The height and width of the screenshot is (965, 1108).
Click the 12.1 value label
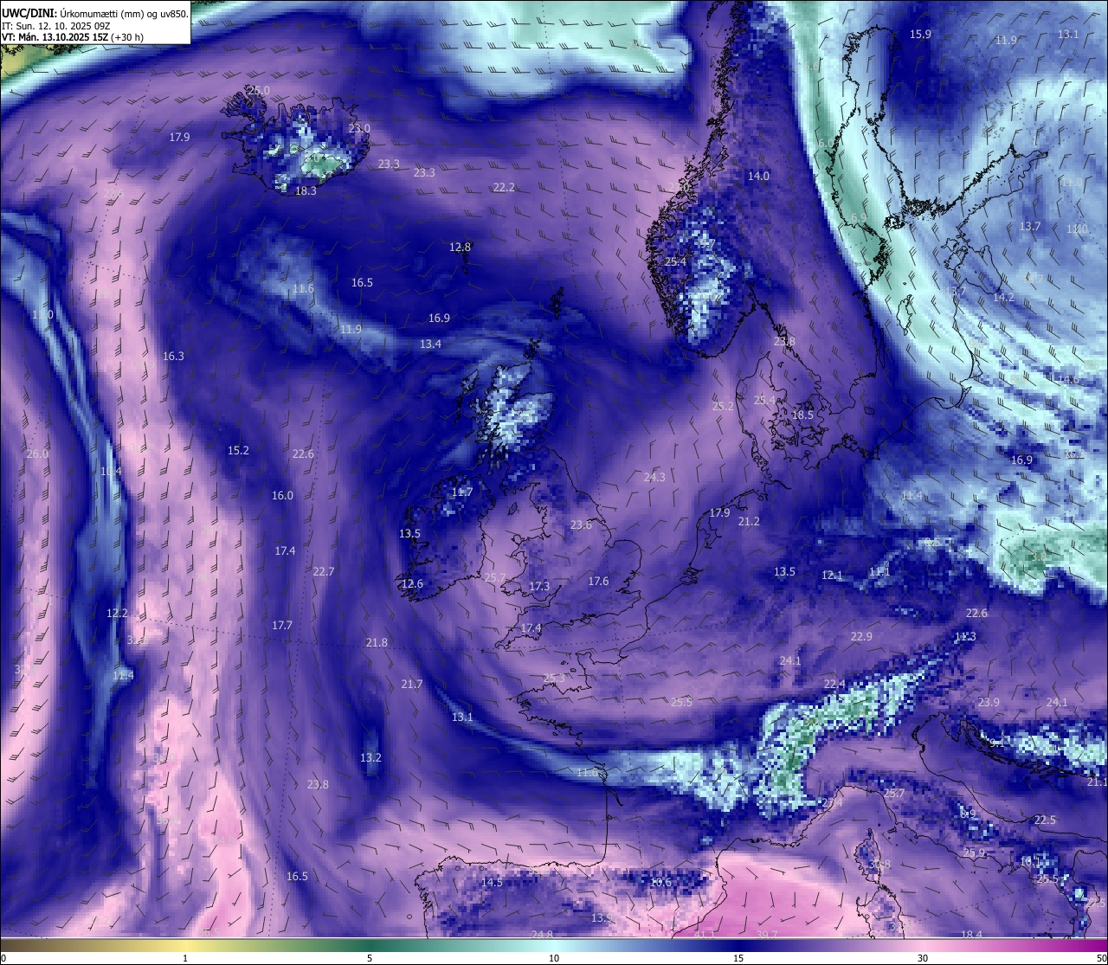pos(832,575)
